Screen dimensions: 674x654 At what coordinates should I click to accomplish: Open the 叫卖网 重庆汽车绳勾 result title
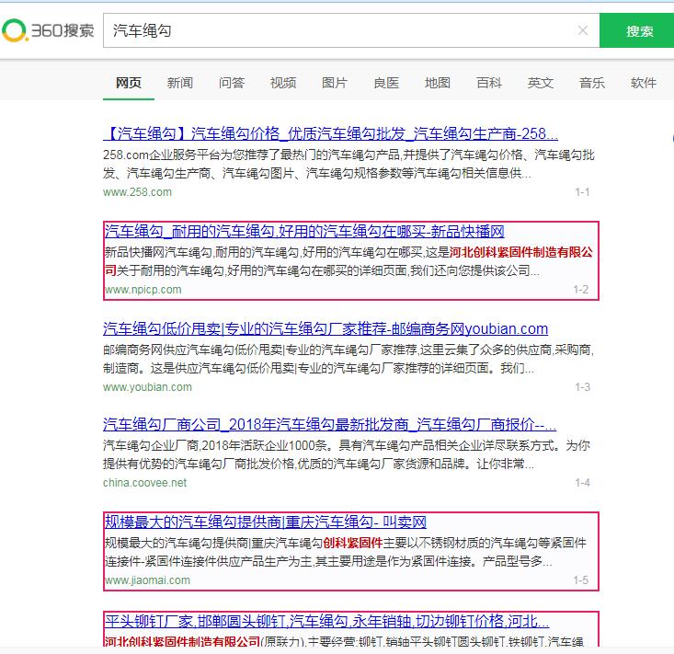(x=265, y=522)
